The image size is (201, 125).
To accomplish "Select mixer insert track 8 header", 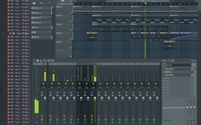I will [100, 64].
